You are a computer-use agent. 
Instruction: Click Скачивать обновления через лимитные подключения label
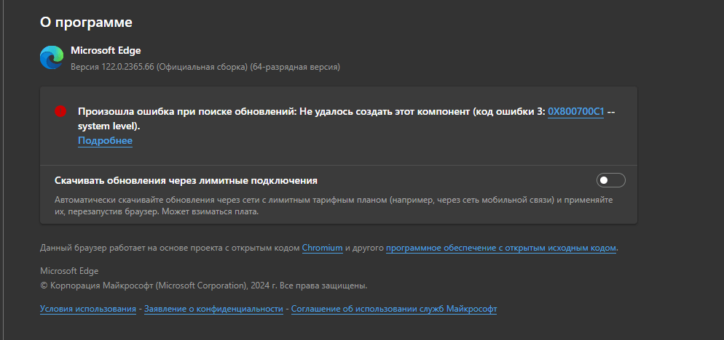186,181
